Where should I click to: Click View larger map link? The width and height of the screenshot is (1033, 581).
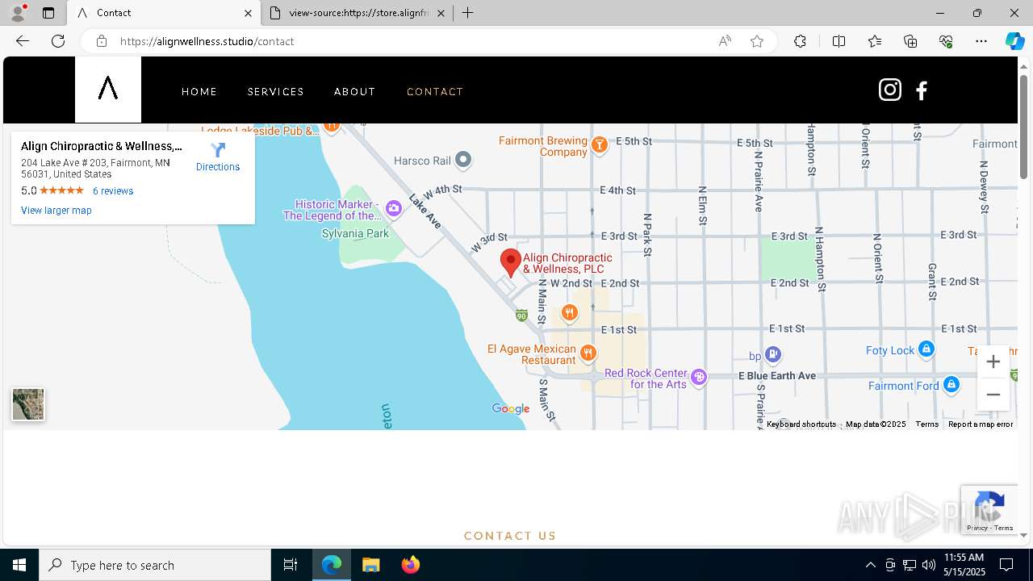(x=56, y=211)
